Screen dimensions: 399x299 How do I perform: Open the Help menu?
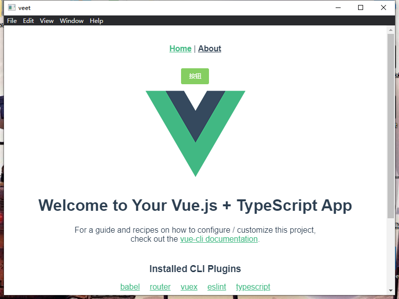coord(96,21)
